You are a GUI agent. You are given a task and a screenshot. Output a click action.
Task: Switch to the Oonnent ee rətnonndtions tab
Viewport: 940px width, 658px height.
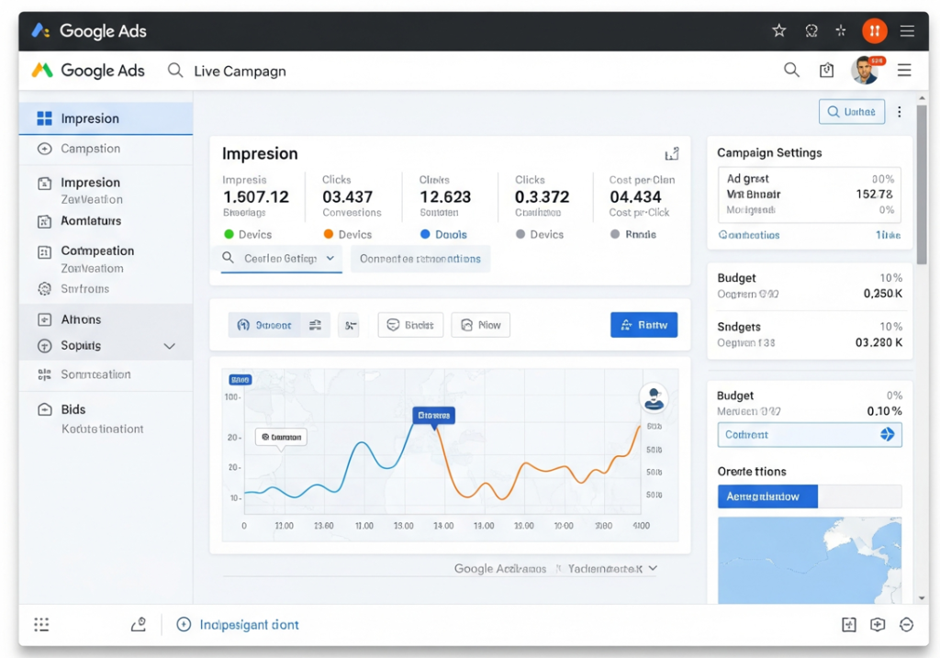coord(420,259)
